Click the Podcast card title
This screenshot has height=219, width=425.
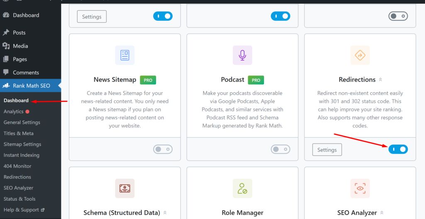(232, 80)
